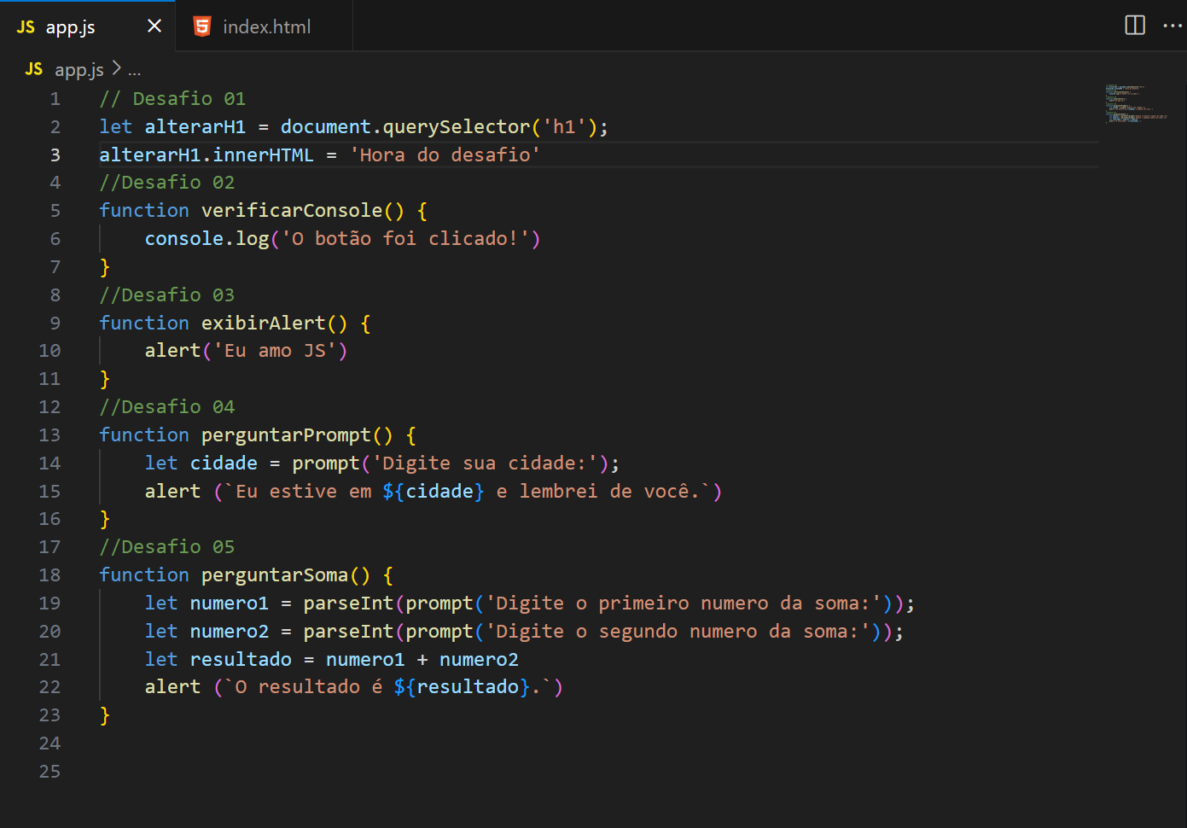Screen dimensions: 1187x828
Task: Click the JS icon in the breadcrumb
Action: tap(34, 69)
